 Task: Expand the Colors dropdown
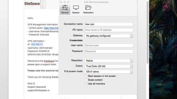(109, 66)
